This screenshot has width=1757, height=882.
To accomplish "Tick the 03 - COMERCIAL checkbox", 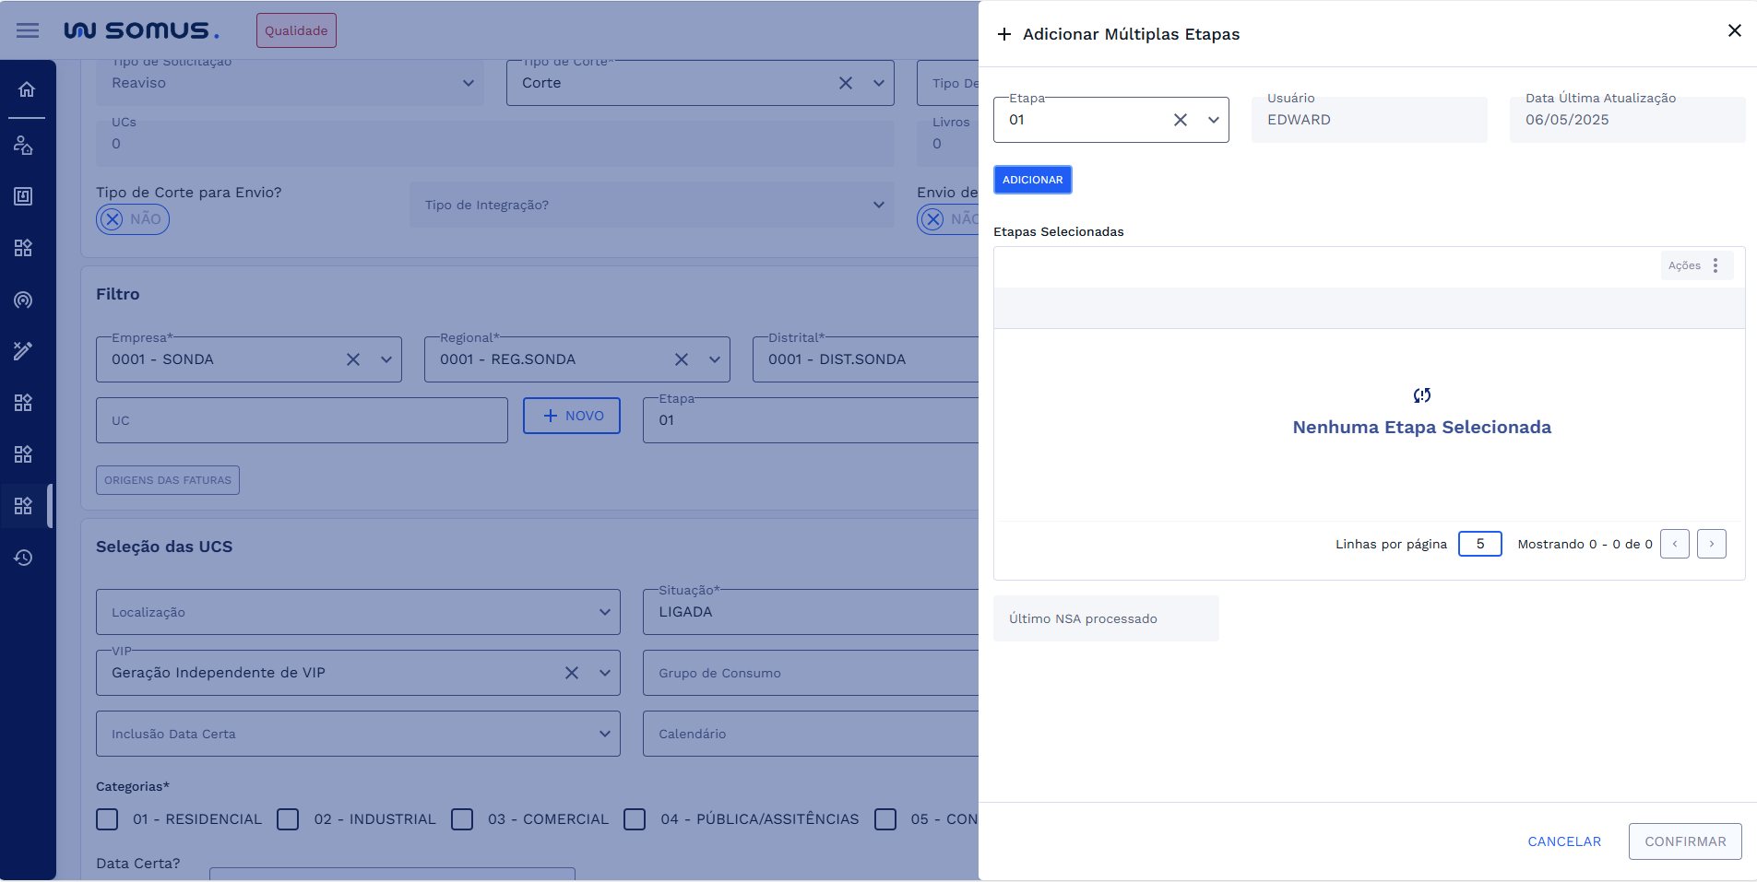I will [x=463, y=819].
